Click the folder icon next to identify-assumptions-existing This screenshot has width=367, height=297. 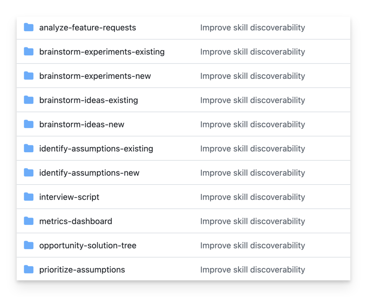click(29, 148)
